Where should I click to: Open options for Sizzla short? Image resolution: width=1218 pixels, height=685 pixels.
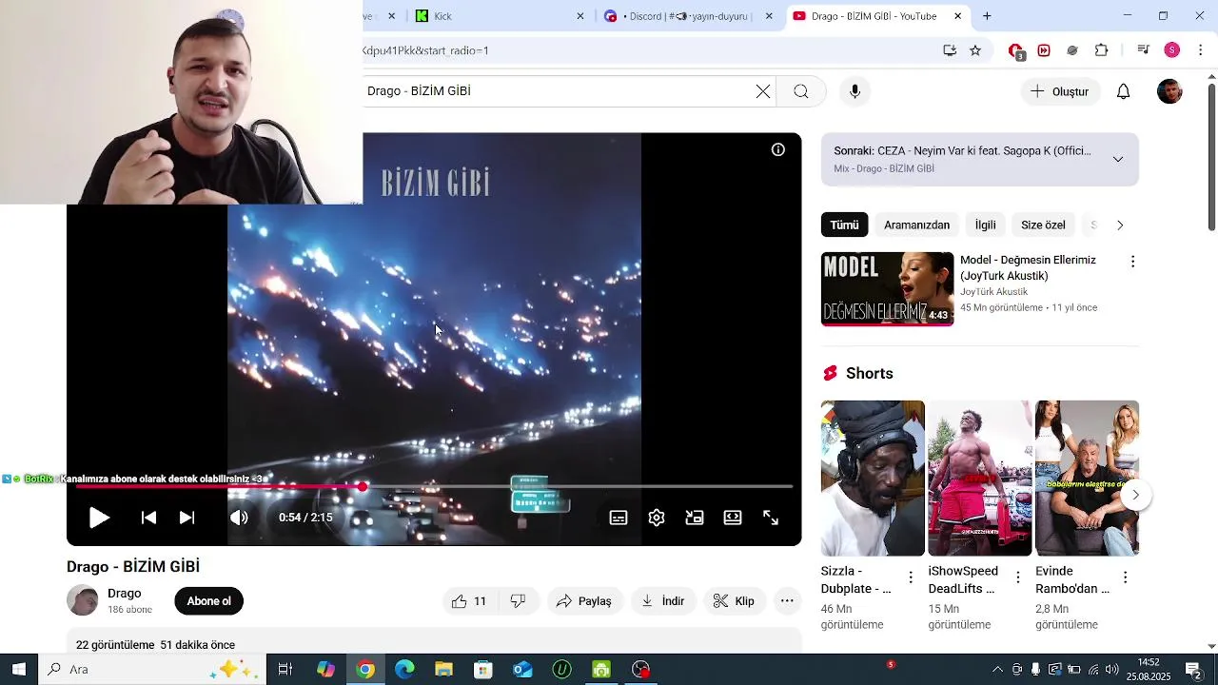click(x=911, y=577)
